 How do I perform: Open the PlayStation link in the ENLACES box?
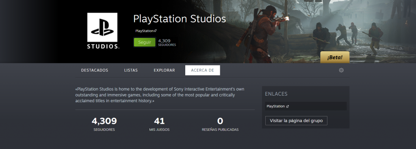(275, 106)
